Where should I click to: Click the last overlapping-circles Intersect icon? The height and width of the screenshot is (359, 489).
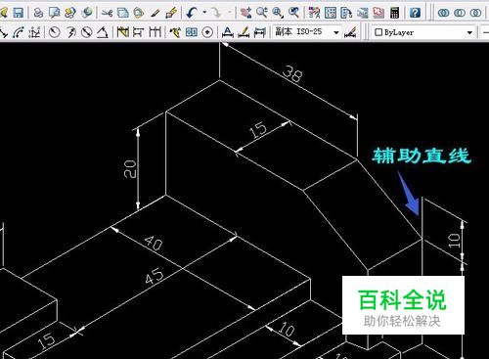click(476, 13)
